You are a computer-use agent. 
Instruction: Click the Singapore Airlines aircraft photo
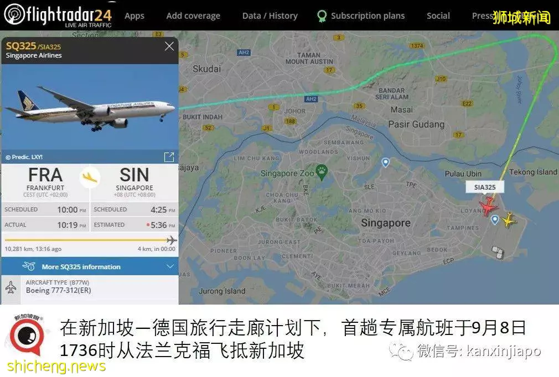coord(90,107)
